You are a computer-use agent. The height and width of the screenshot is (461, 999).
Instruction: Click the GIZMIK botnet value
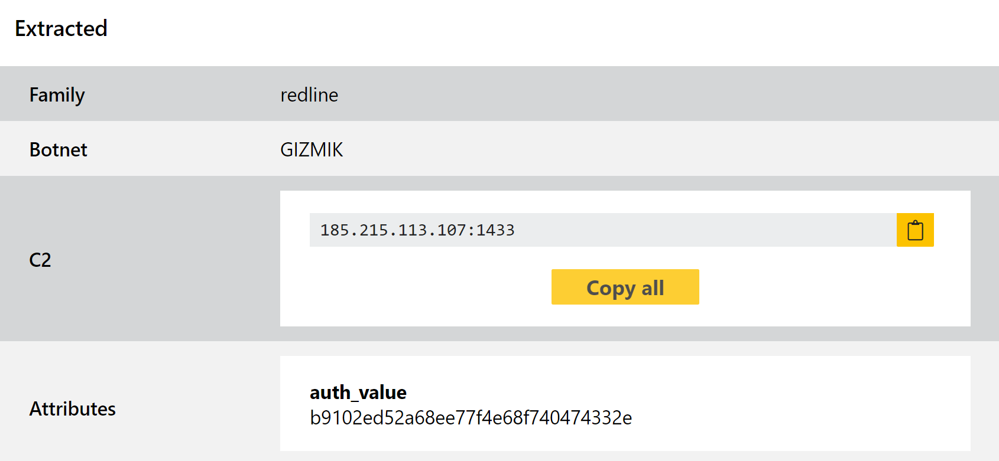pos(312,150)
